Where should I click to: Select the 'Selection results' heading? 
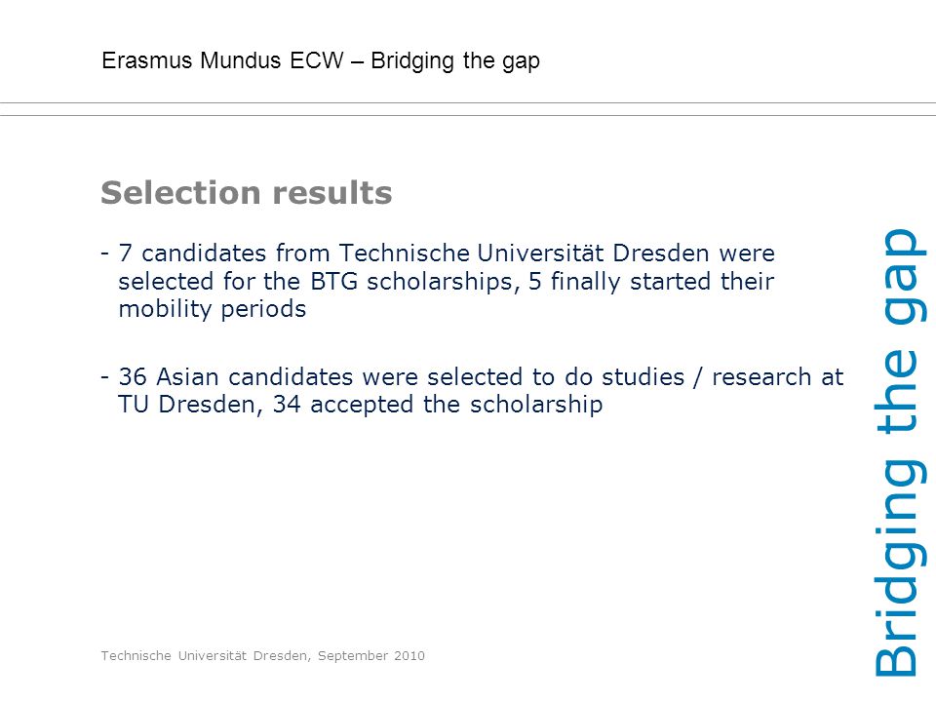pos(247,193)
